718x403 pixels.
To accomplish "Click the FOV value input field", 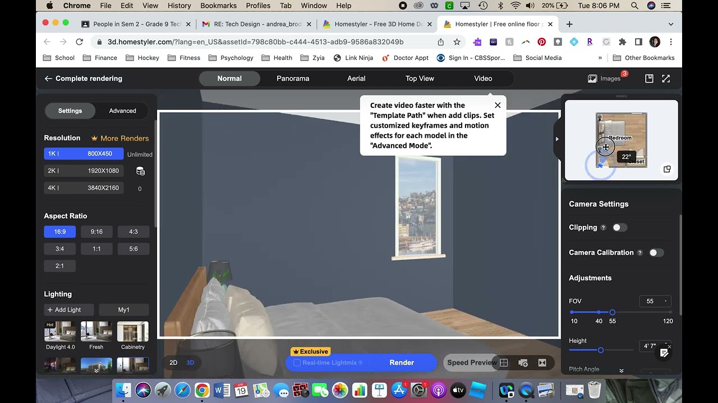I will tap(655, 301).
